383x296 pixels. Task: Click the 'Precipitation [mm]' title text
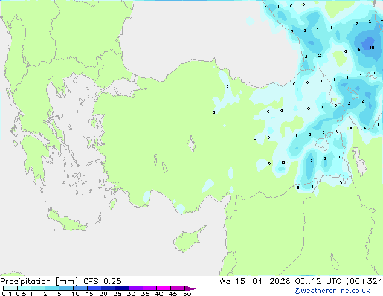39,282
